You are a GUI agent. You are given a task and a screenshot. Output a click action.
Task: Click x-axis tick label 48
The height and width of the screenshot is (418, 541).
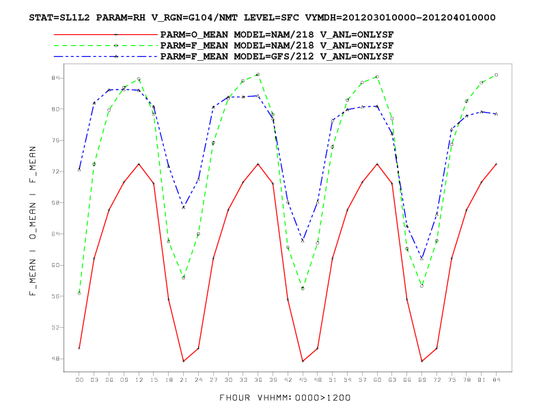click(x=318, y=380)
